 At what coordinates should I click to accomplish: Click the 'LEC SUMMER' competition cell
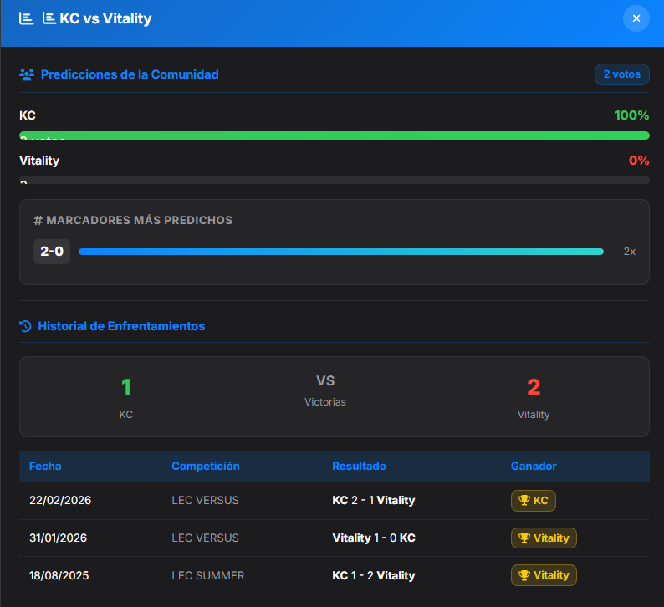click(208, 576)
